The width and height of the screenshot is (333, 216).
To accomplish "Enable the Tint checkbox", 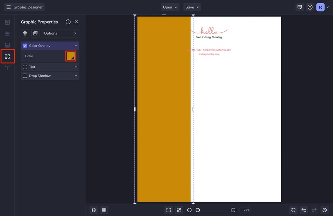I will (25, 67).
